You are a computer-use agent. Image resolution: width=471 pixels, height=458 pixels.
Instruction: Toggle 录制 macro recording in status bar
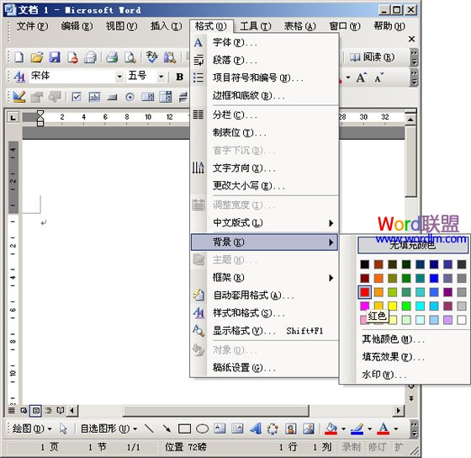point(352,447)
